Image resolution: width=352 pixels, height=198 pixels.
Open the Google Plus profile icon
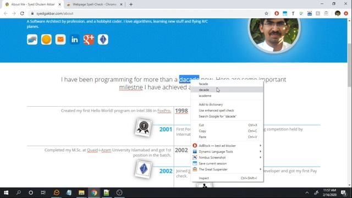89,40
